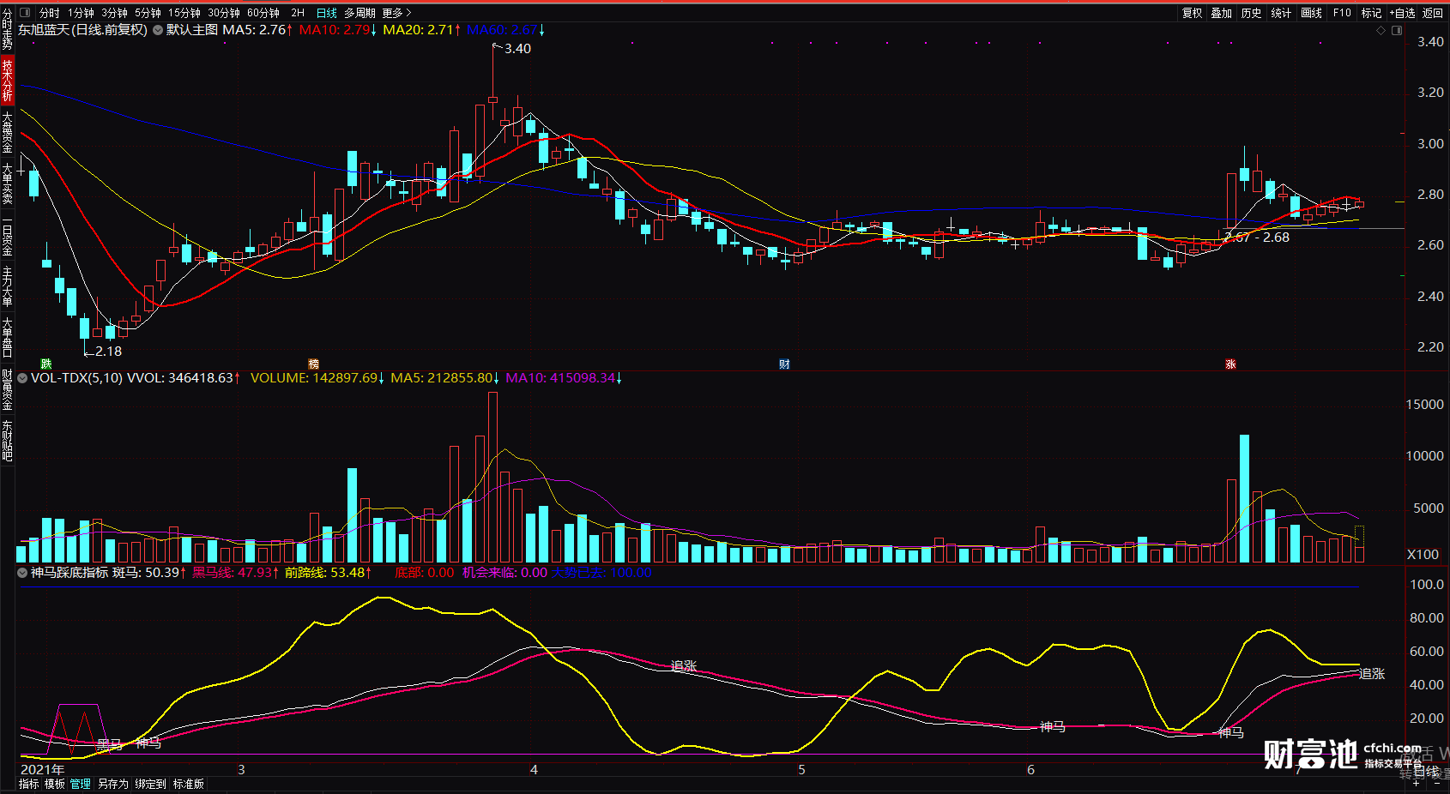Open the 大单买卖 sidebar tab
The image size is (1450, 794).
pyautogui.click(x=7, y=183)
